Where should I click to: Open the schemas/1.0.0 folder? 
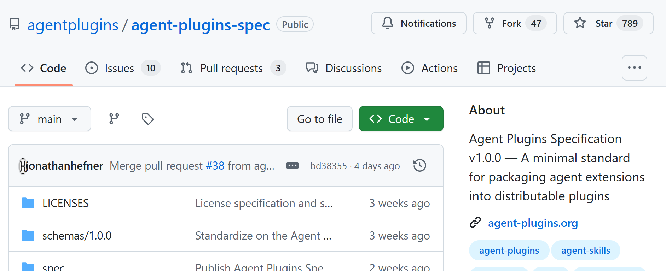tap(77, 236)
